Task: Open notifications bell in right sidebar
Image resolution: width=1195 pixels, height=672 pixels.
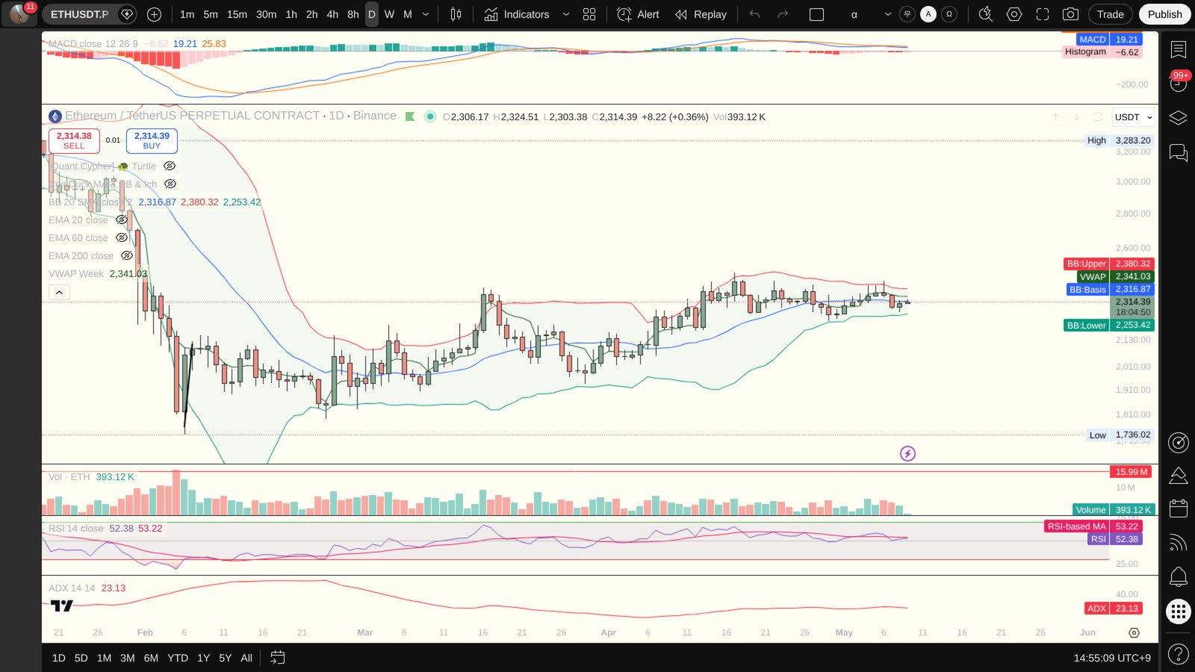Action: point(1179,576)
